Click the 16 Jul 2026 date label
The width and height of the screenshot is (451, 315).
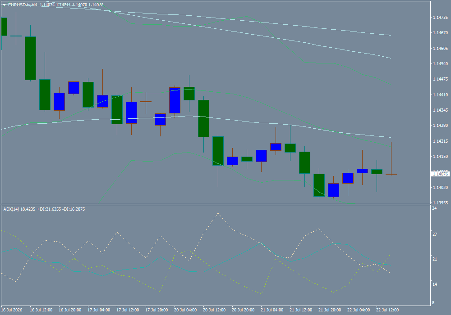[12, 310]
